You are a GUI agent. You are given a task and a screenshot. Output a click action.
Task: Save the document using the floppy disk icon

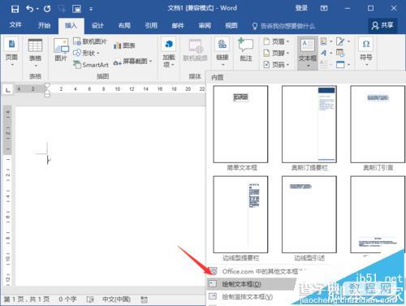pyautogui.click(x=15, y=9)
